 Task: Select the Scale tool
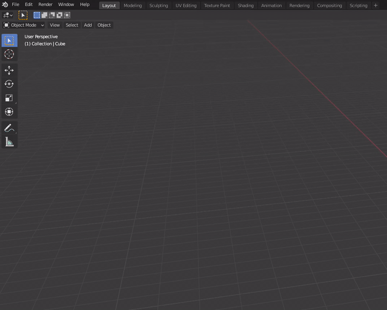point(9,98)
